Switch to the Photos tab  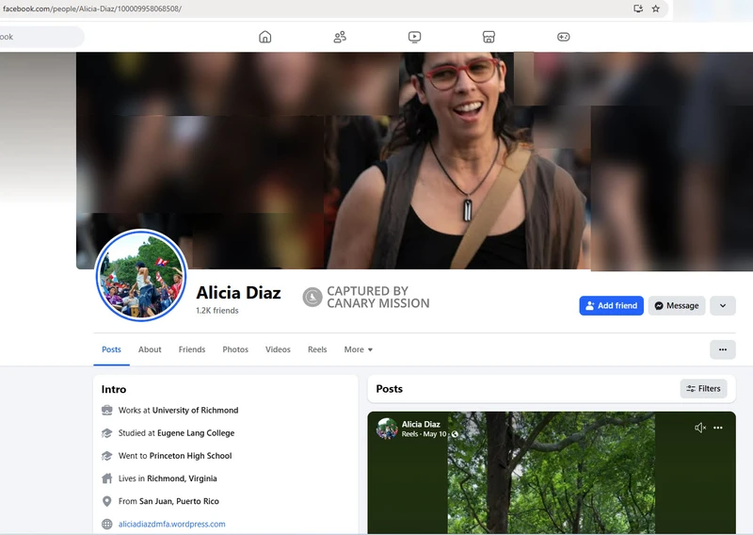(235, 349)
